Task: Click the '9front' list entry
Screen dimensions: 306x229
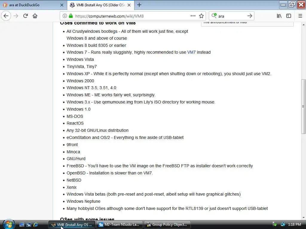Action: (x=72, y=145)
